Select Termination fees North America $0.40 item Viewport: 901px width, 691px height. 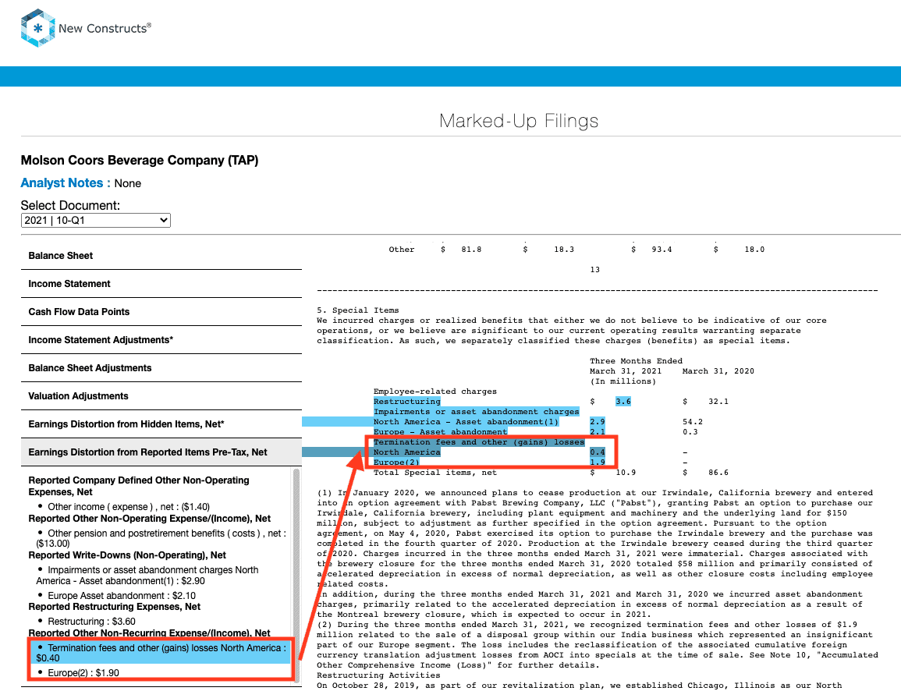tap(161, 653)
